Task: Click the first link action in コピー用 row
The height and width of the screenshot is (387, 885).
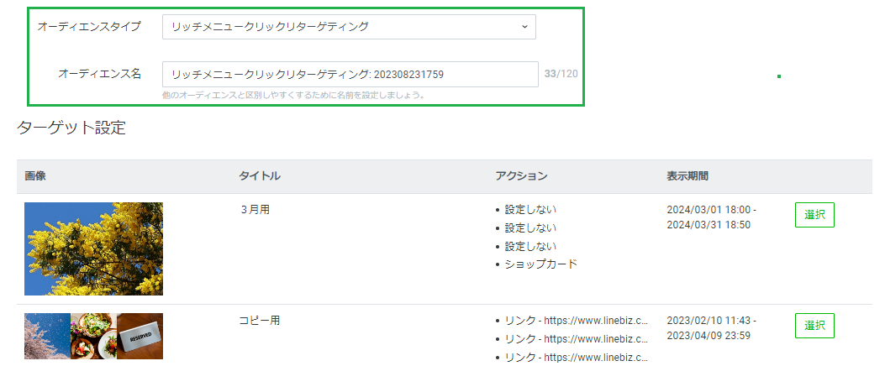Action: tap(576, 321)
